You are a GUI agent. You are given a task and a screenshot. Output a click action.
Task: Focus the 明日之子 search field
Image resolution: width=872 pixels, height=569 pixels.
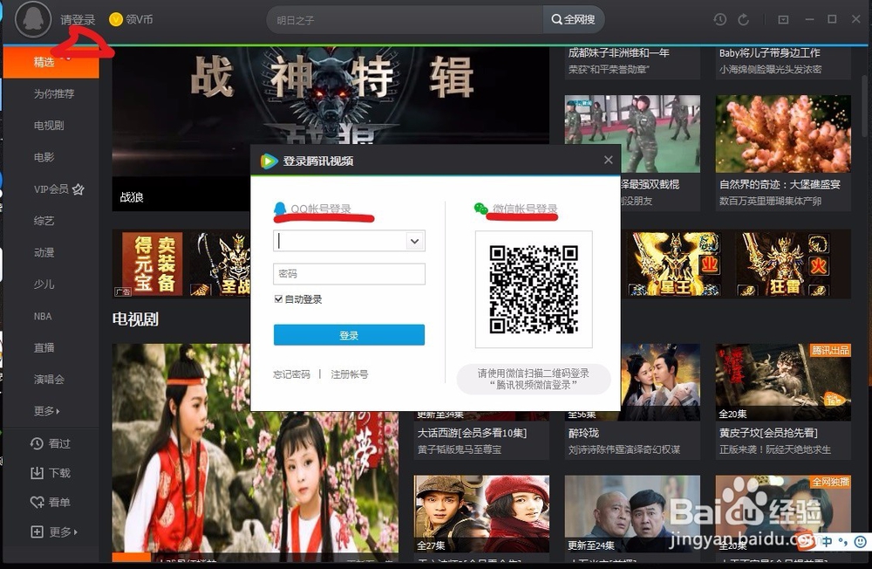[406, 20]
